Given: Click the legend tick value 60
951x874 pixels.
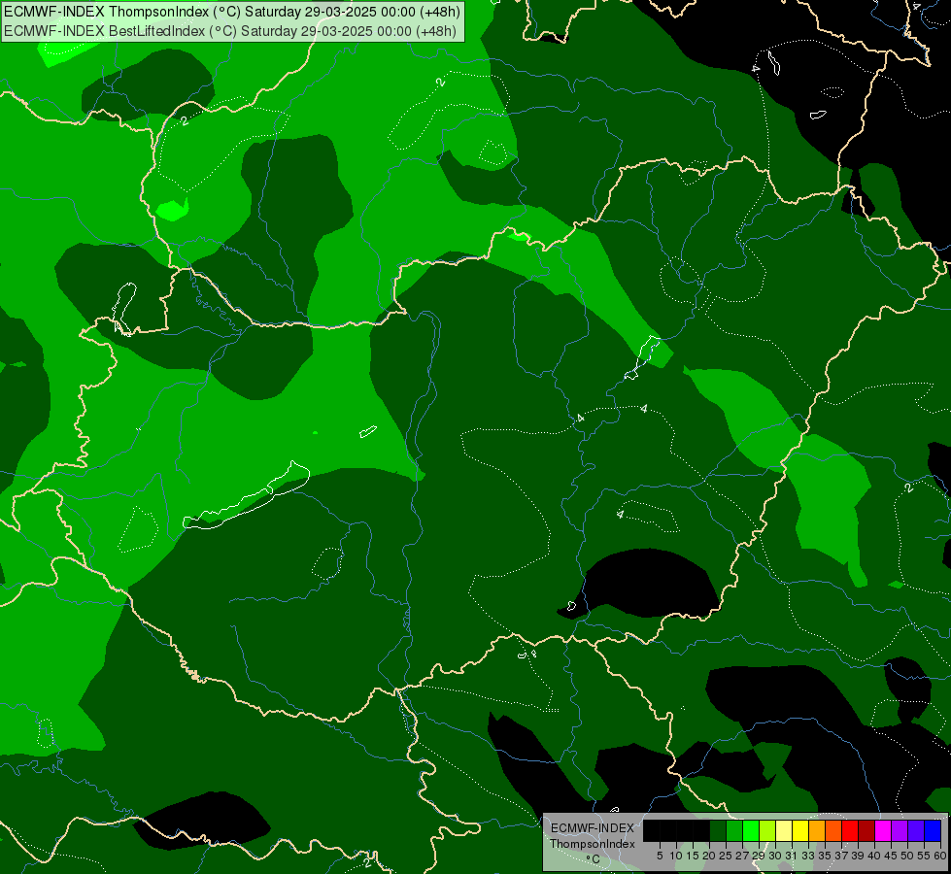Looking at the screenshot, I should click(x=940, y=856).
